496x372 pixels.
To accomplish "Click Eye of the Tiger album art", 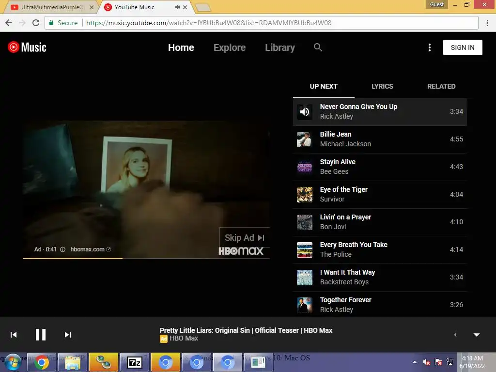I will [305, 194].
